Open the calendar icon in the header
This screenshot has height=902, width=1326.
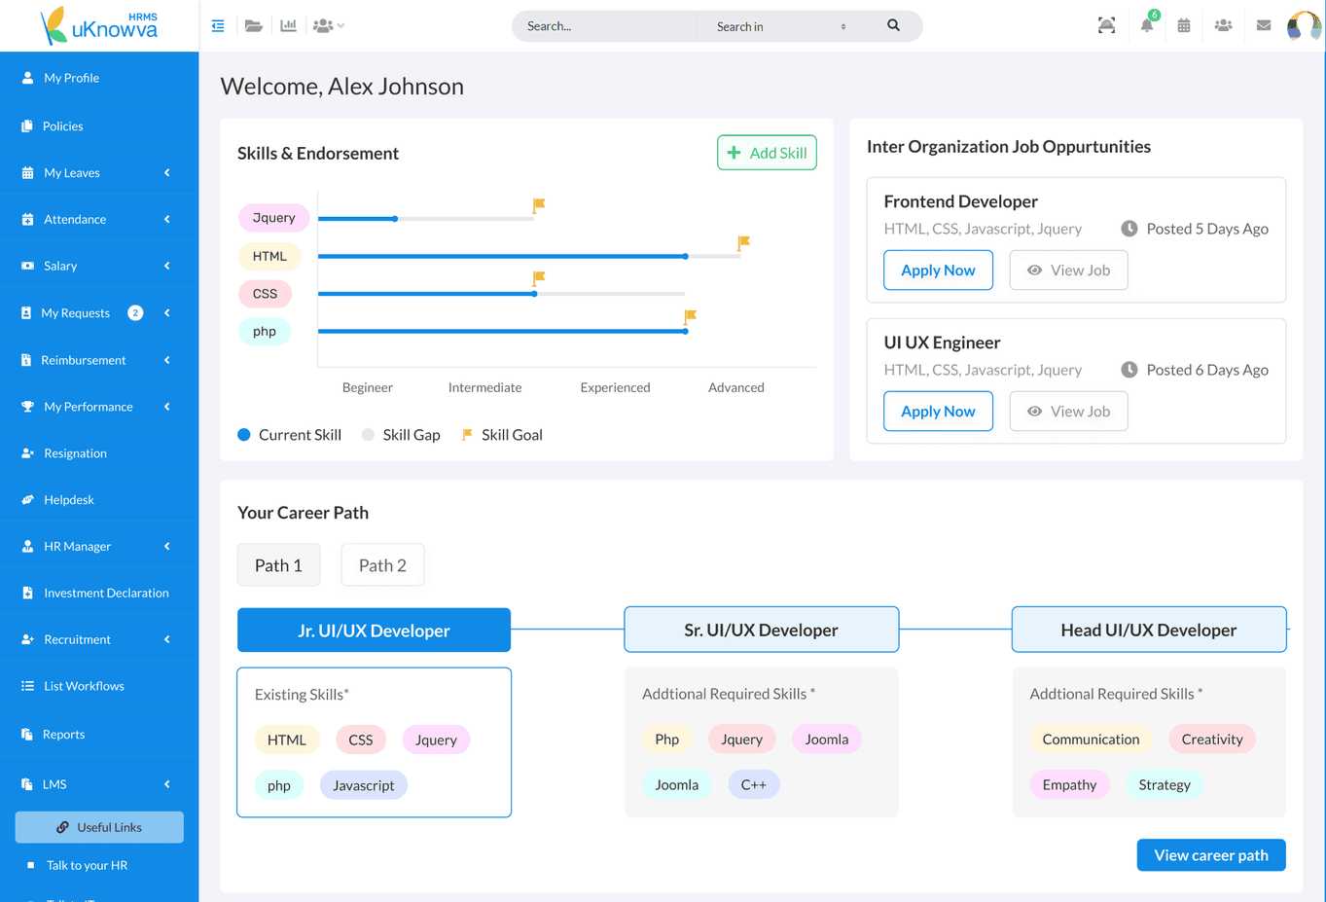pos(1184,26)
